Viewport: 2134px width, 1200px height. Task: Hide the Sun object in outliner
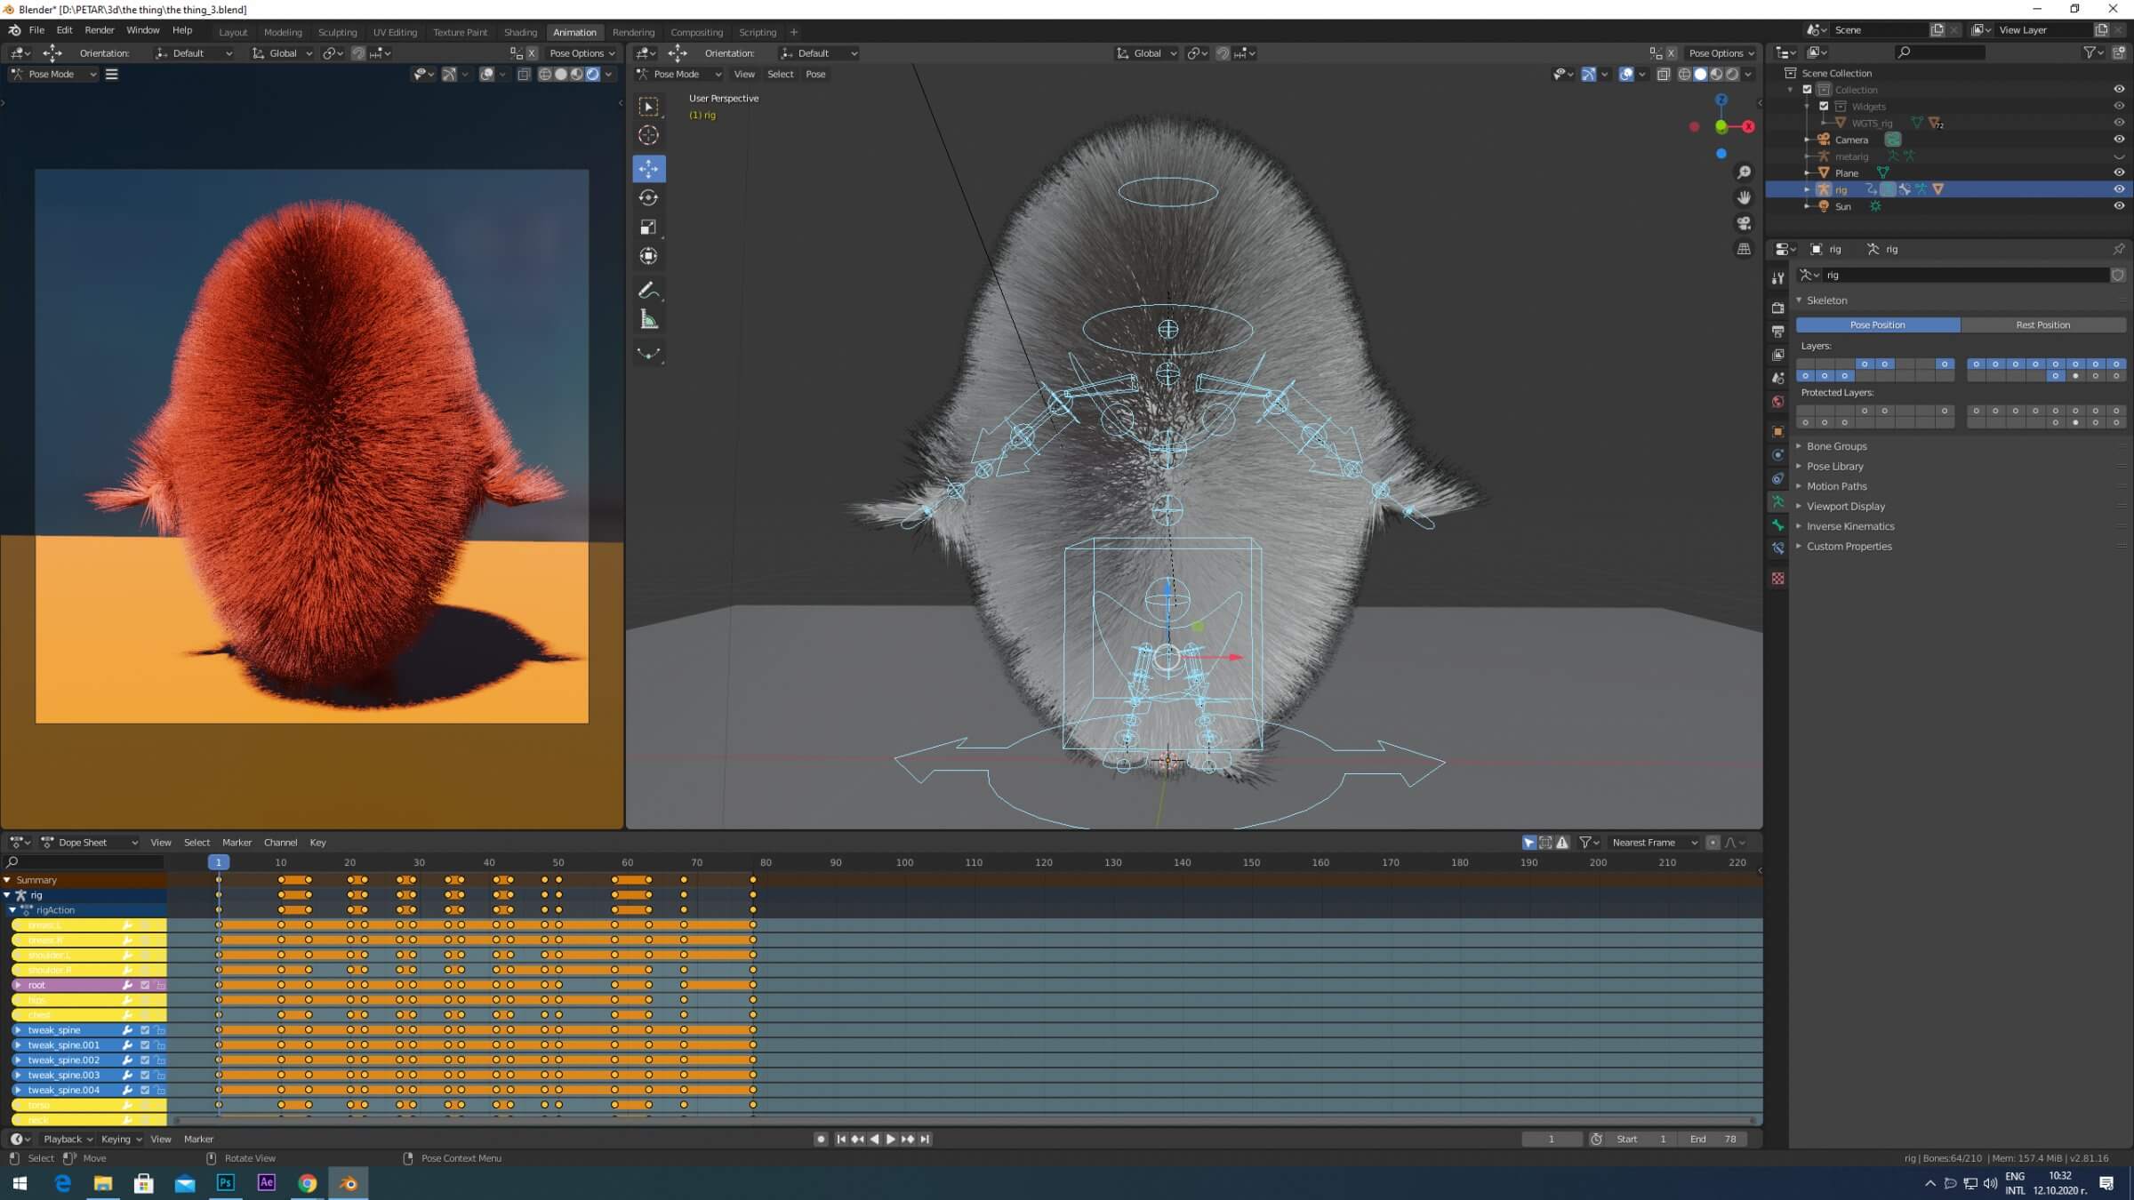[x=2119, y=206]
